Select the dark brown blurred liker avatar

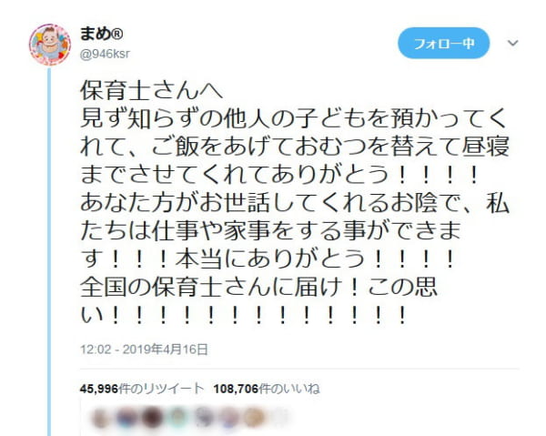coord(152,418)
